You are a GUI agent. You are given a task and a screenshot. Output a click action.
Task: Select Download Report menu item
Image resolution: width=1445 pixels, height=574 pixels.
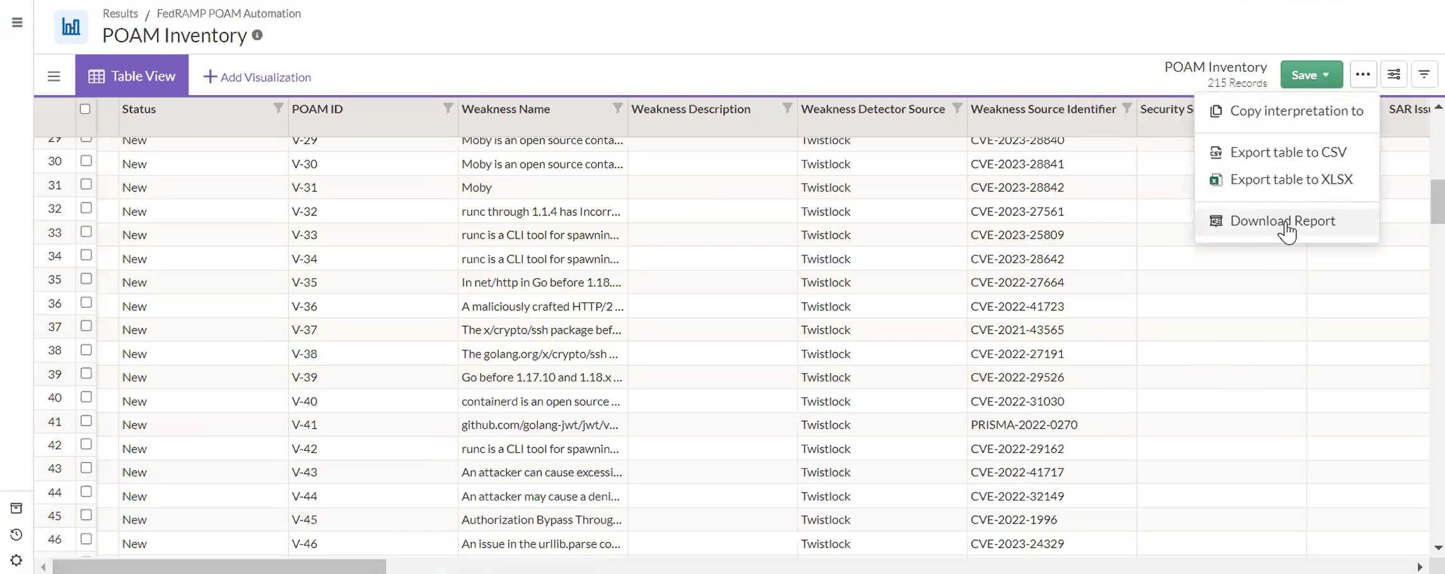[1282, 221]
